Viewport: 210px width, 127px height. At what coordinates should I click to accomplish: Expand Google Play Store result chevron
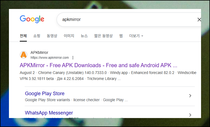click(x=190, y=96)
